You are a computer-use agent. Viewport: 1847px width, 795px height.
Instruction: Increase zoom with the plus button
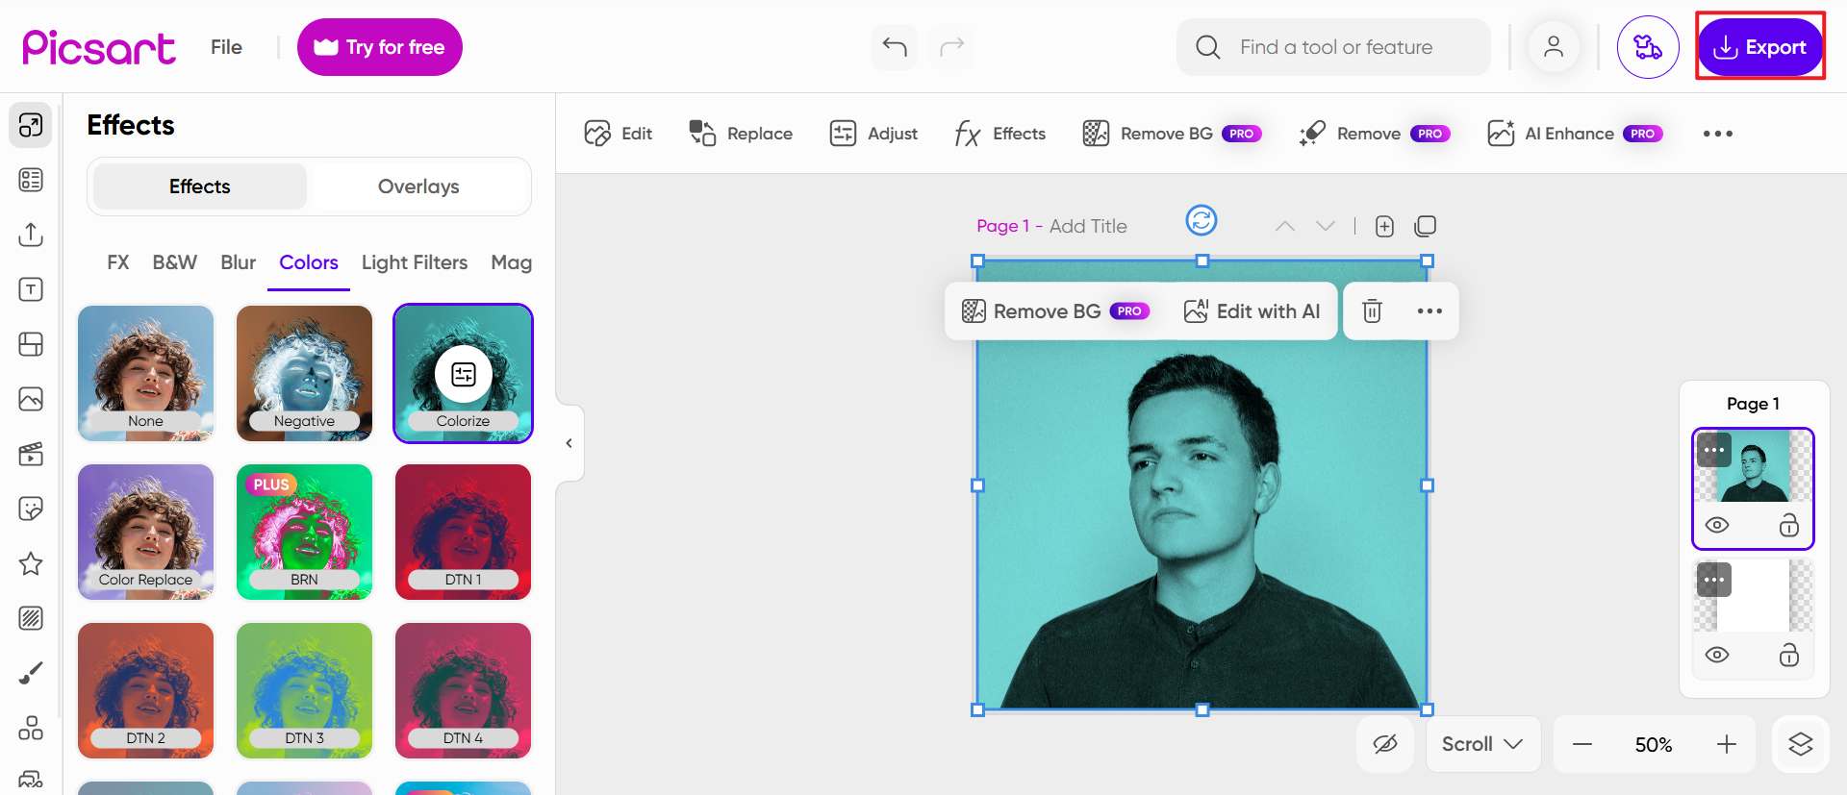coord(1727,744)
